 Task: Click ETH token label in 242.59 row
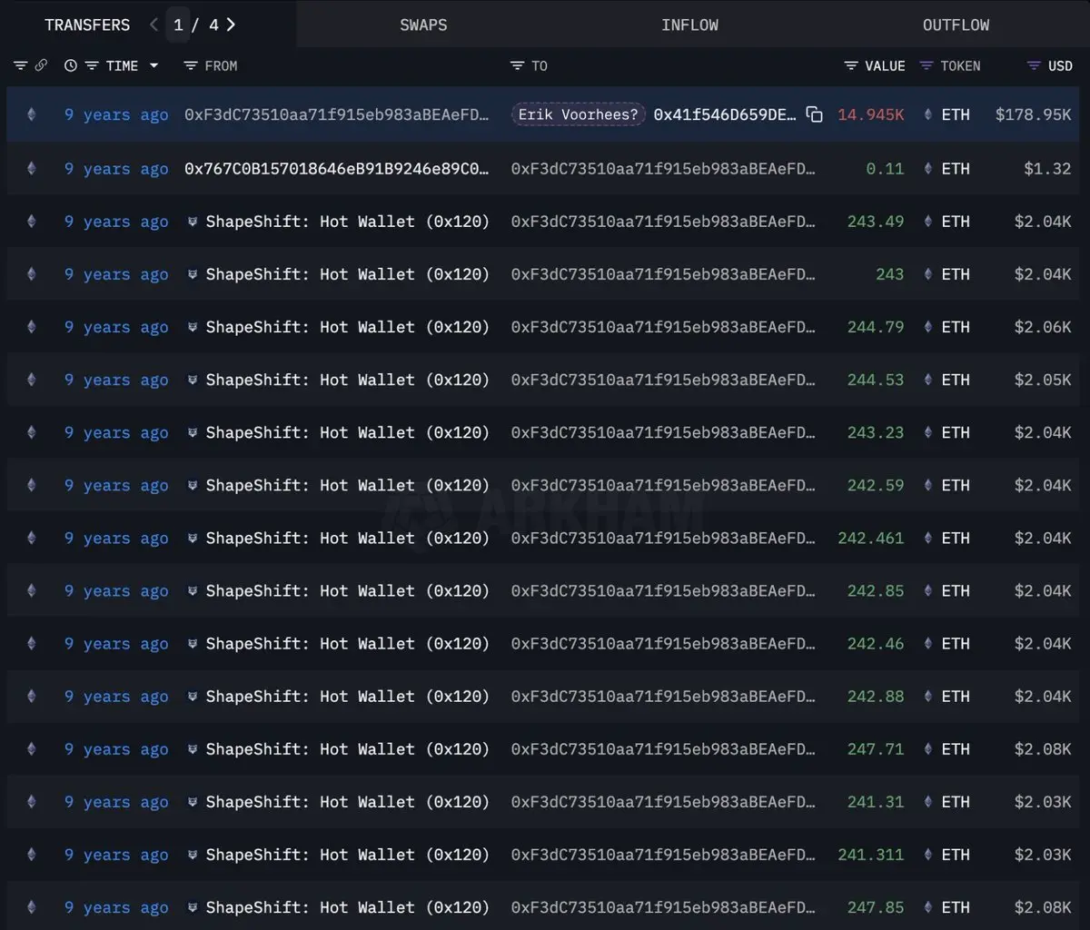pyautogui.click(x=956, y=485)
